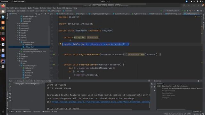Start debugging with the green bug icon
The width and height of the screenshot is (205, 115).
coord(185,11)
